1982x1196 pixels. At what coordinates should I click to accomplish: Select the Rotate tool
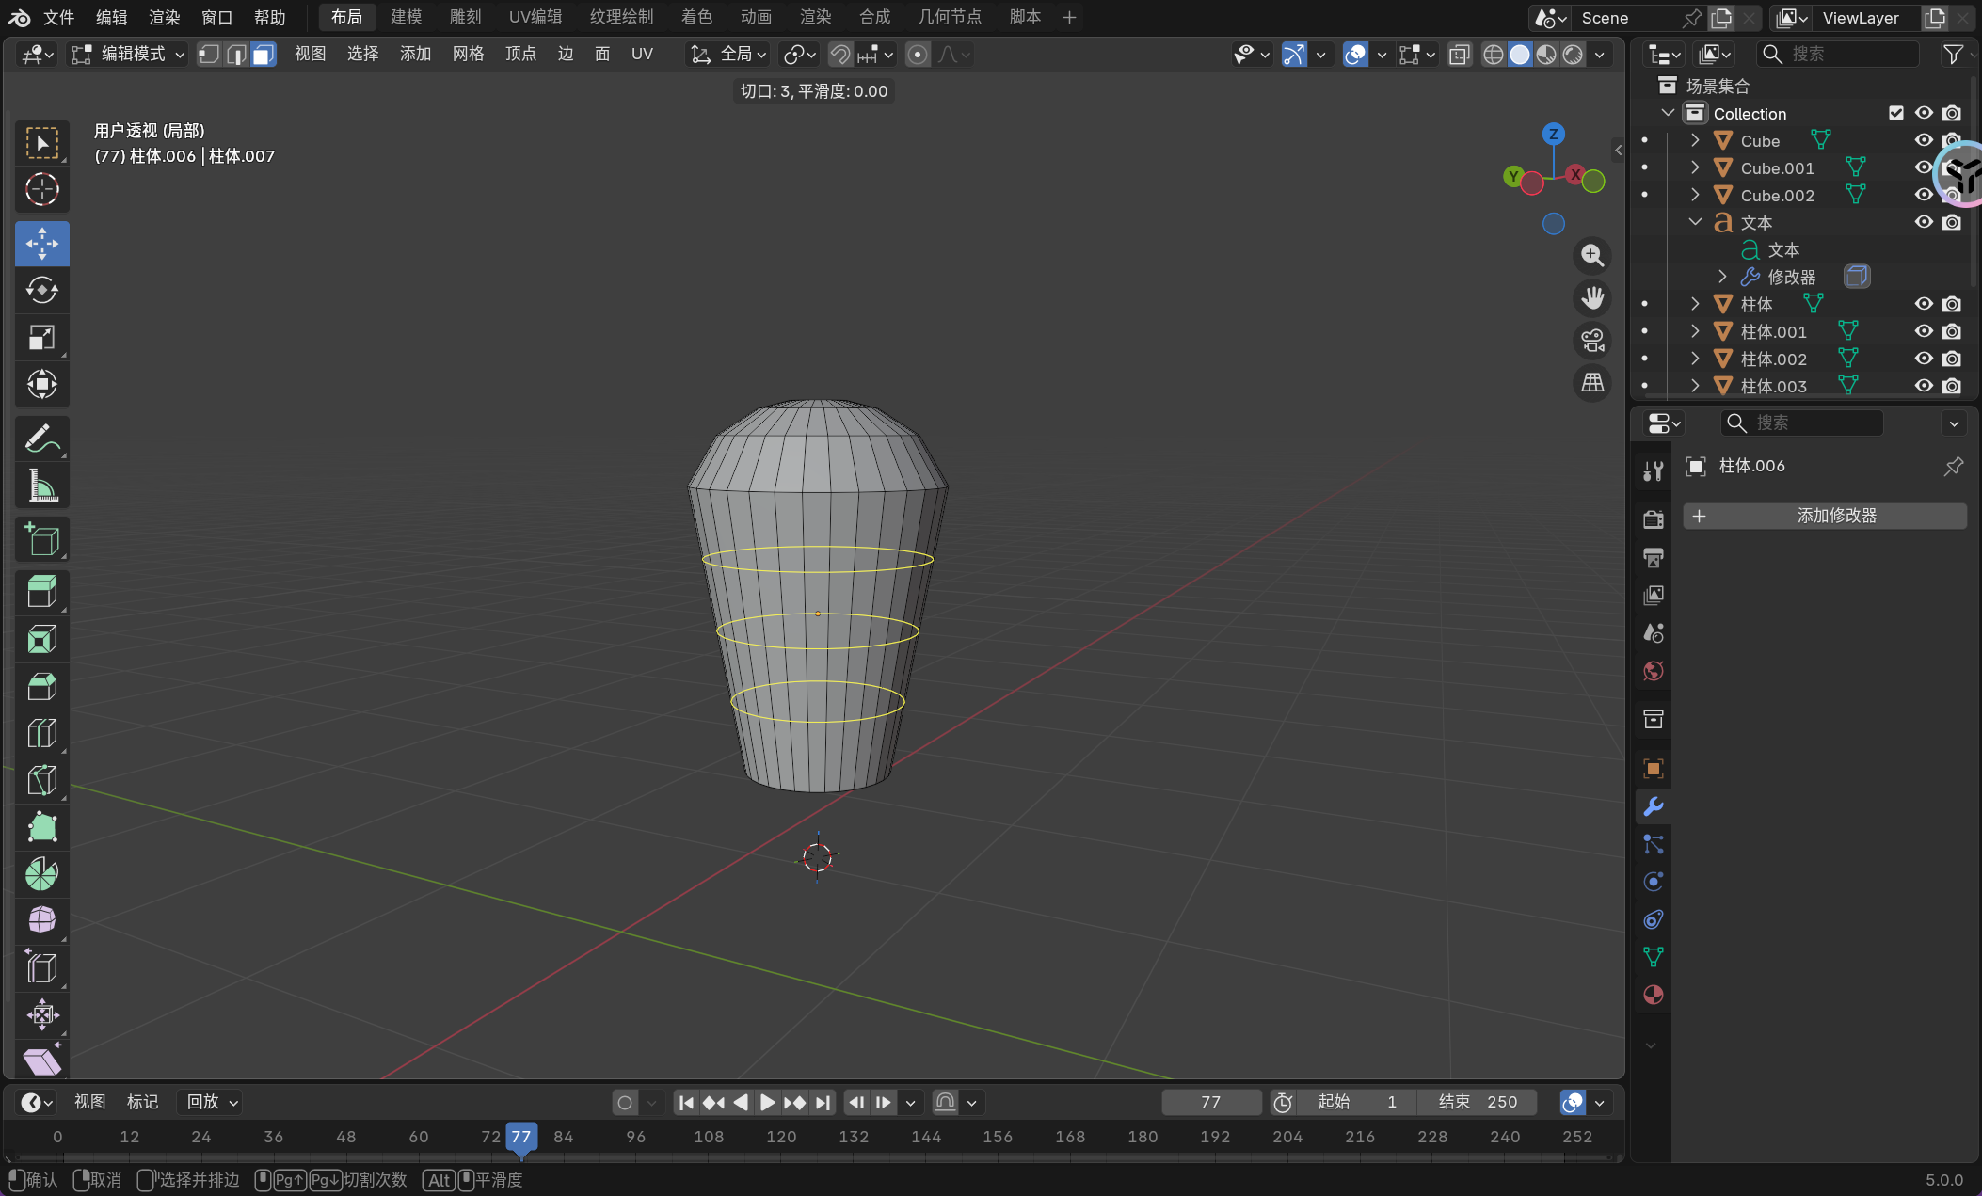41,291
